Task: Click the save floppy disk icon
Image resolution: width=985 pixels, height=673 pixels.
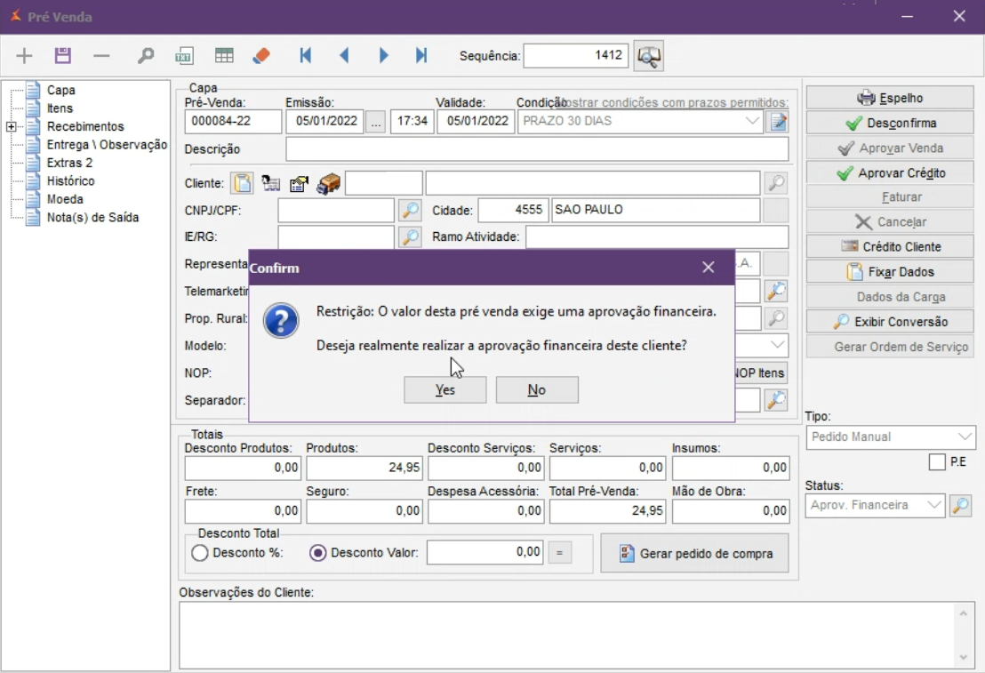Action: pos(62,56)
